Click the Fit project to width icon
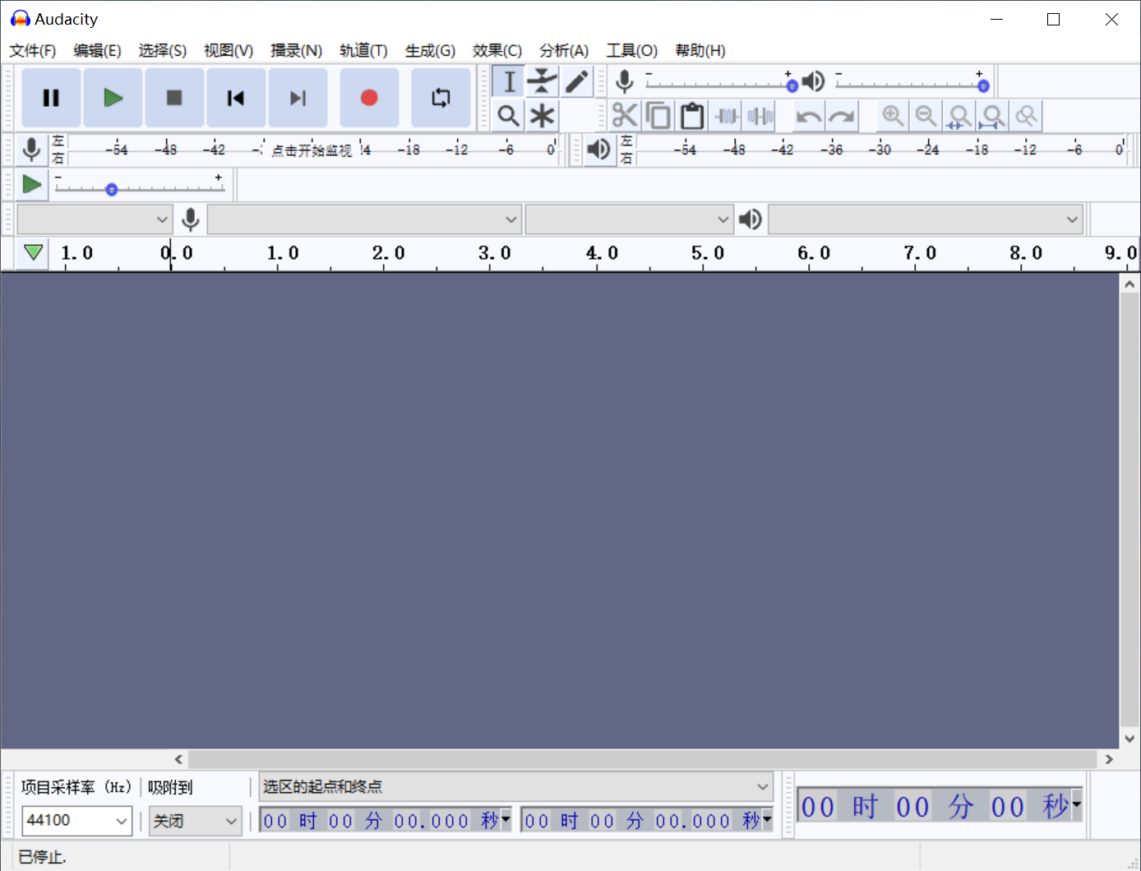Image resolution: width=1141 pixels, height=871 pixels. coord(992,116)
